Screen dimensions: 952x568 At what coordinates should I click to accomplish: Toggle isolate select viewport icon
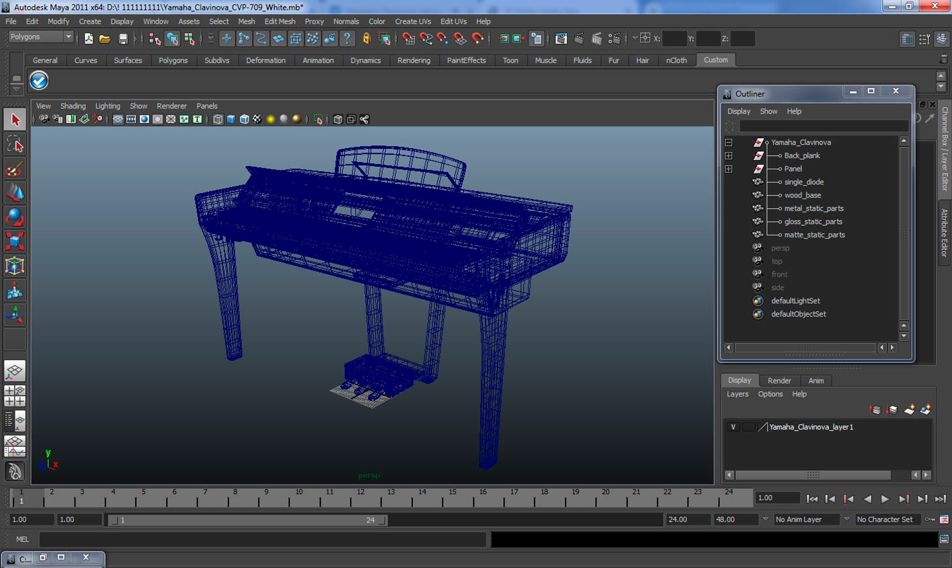318,119
